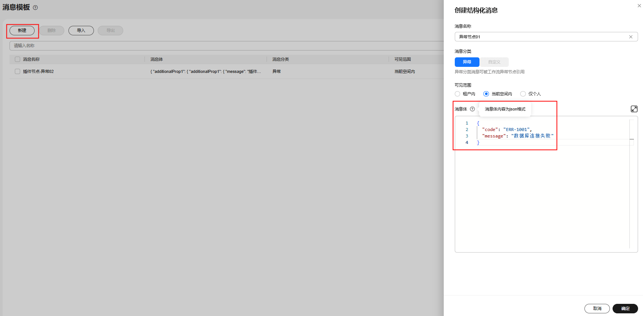Click the 消息分类 column header
Image resolution: width=643 pixels, height=316 pixels.
281,59
